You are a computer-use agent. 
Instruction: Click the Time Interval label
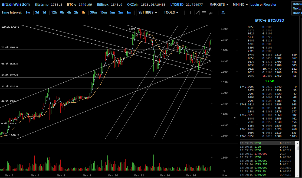point(12,12)
